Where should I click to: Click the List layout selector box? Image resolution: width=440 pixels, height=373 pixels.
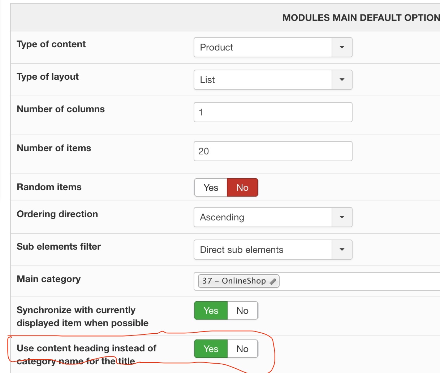(x=263, y=80)
